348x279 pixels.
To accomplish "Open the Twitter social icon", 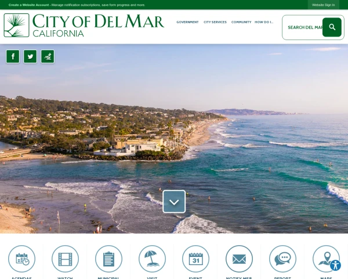I will 30,56.
